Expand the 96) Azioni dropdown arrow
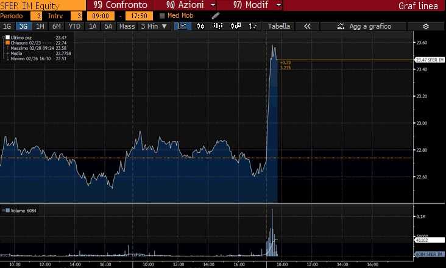The image size is (446, 268). (x=213, y=5)
